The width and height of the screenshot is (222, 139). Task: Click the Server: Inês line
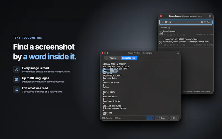[x=110, y=78]
